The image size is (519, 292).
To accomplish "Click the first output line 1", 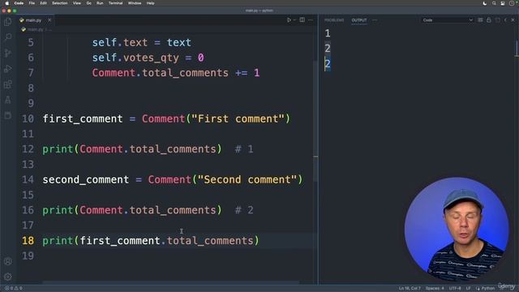I will [x=328, y=33].
